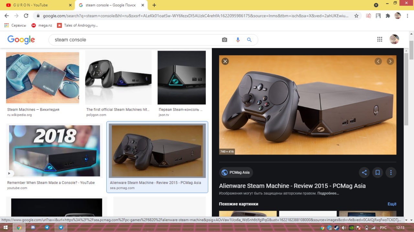Screen dimensions: 414x232
Task: Open the red speech-bubble extension icon
Action: (x=368, y=15)
